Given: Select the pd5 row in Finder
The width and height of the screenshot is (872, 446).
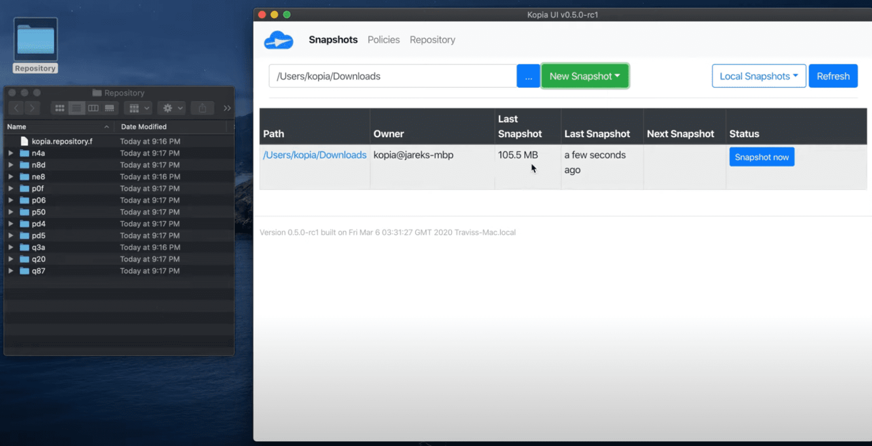Looking at the screenshot, I should tap(119, 235).
